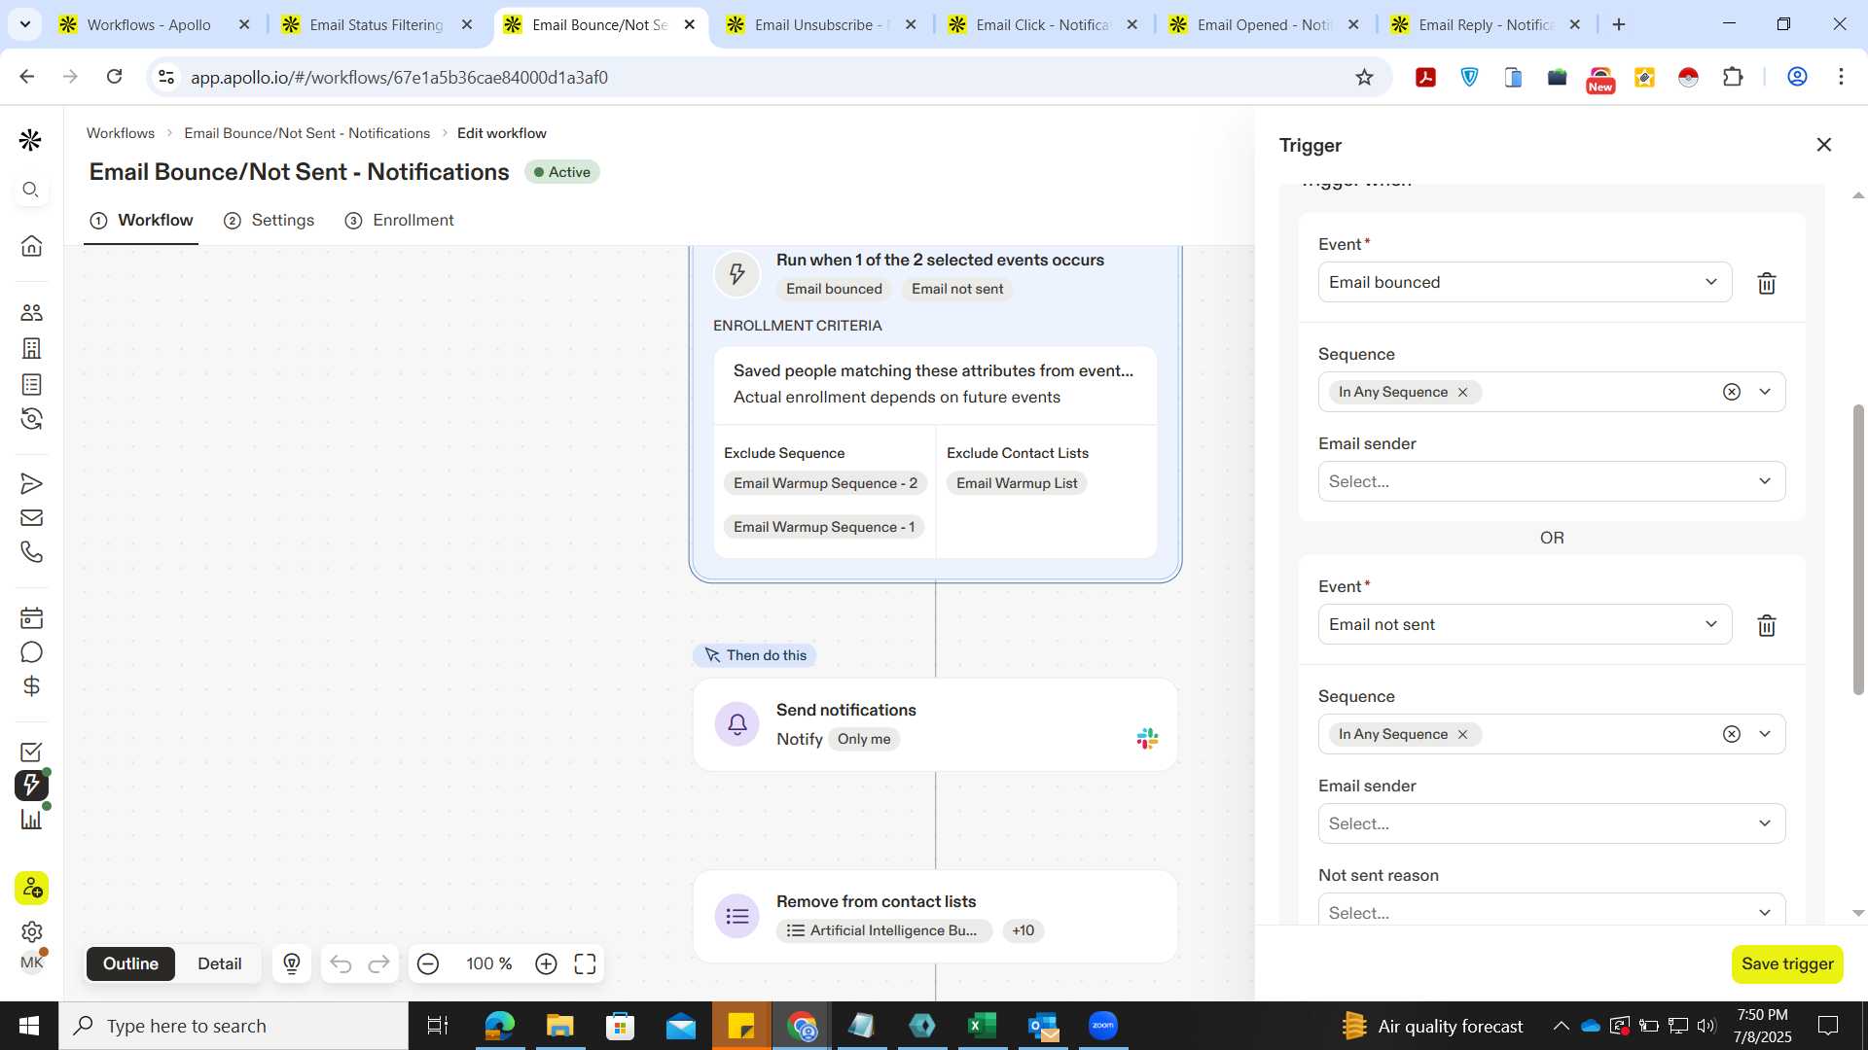This screenshot has height=1050, width=1868.
Task: Remove In Any Sequence tag under Email bounced
Action: click(x=1462, y=392)
